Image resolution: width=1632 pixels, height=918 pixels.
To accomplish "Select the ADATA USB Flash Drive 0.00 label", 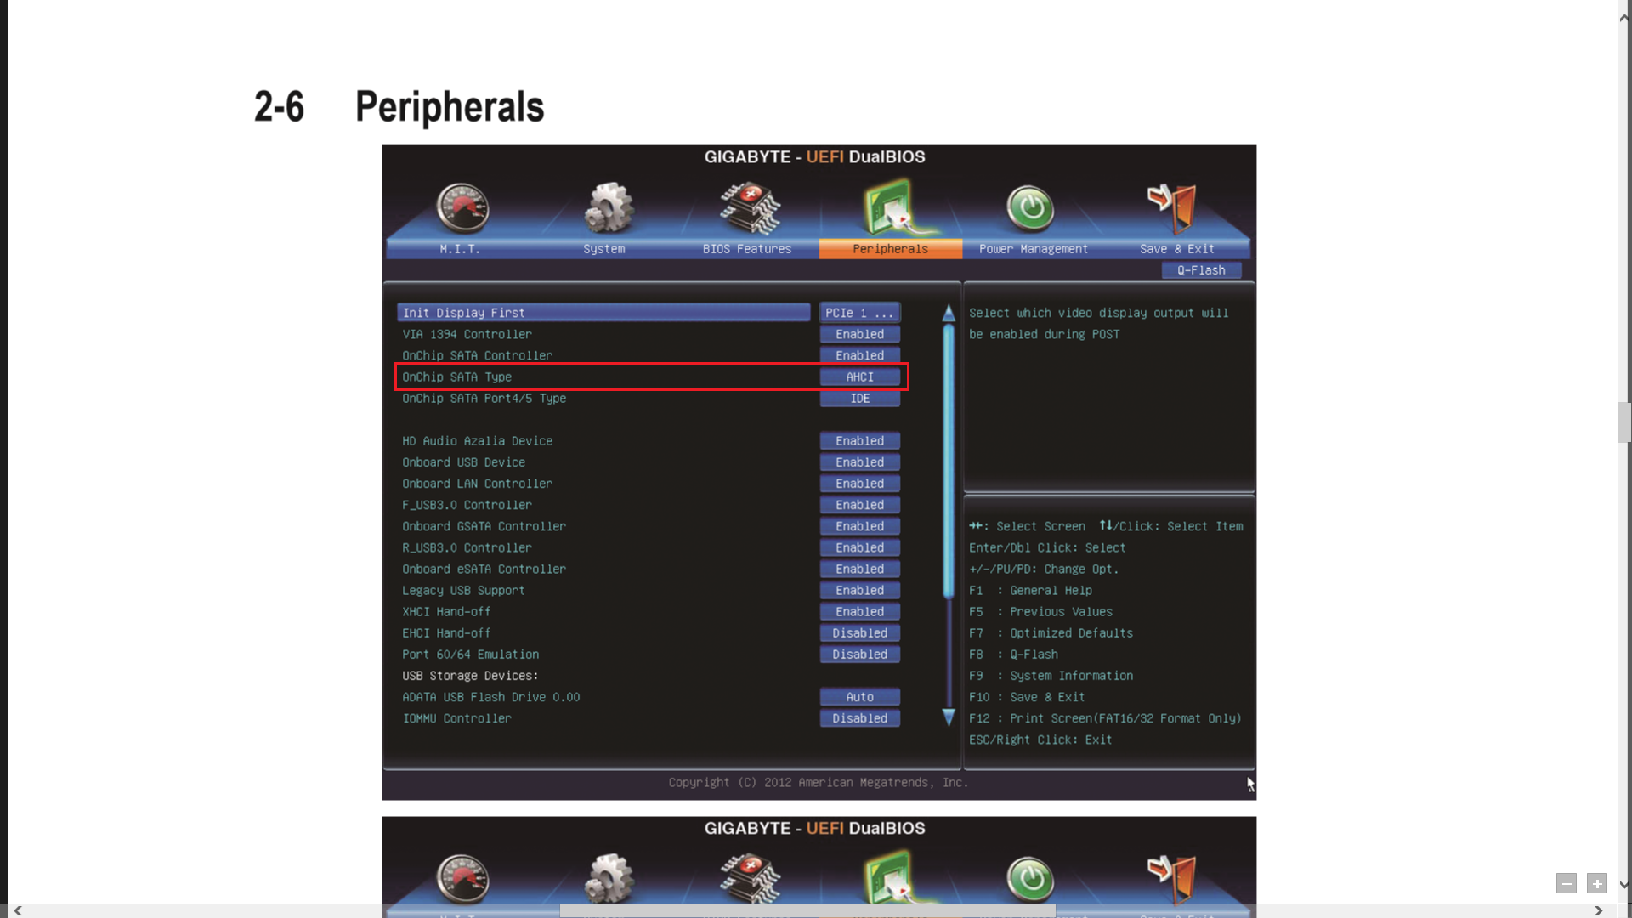I will tap(490, 697).
